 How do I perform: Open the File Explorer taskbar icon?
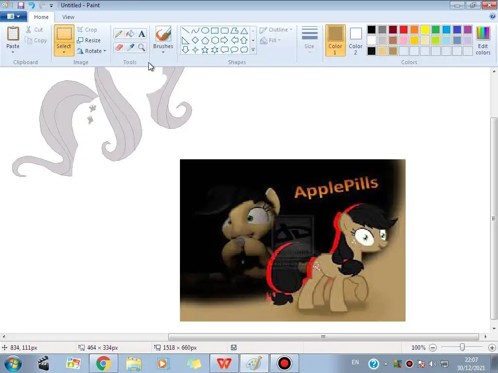coord(134,363)
